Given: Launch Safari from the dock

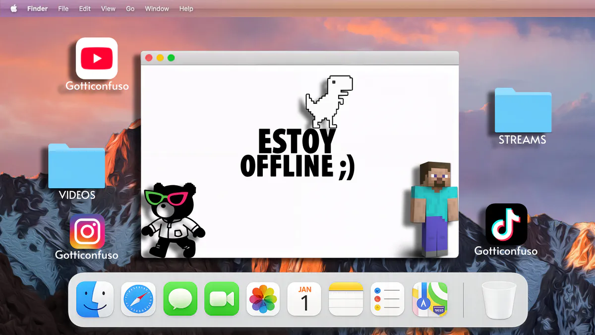Looking at the screenshot, I should [x=138, y=300].
